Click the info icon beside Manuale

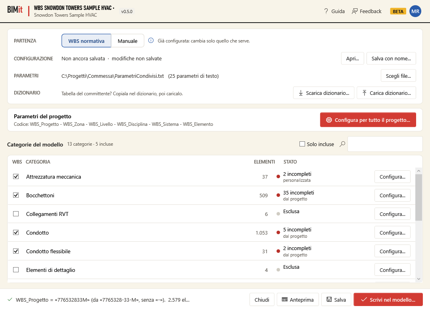(x=151, y=40)
